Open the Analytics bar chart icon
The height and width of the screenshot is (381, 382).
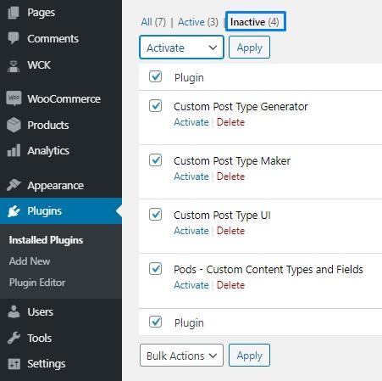14,150
